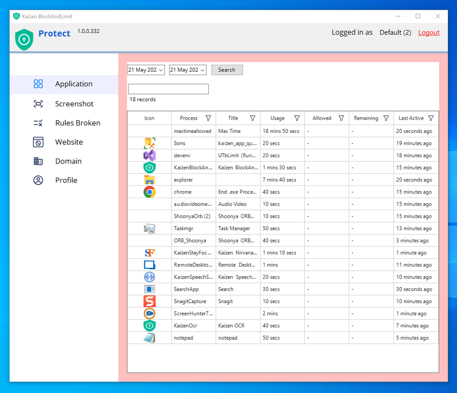Click the ScreenHunter7 camera icon
Image resolution: width=457 pixels, height=393 pixels.
pyautogui.click(x=149, y=314)
